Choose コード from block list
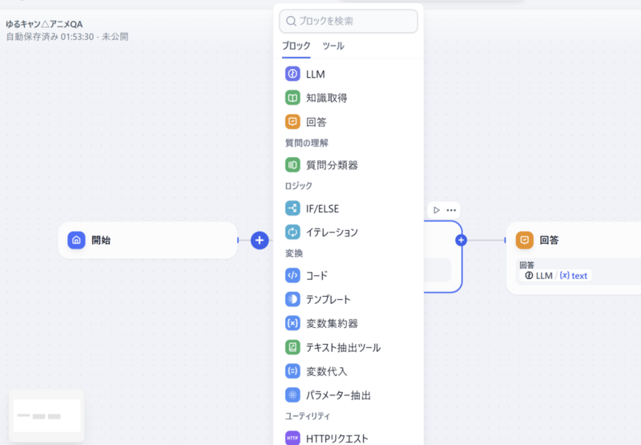The height and width of the screenshot is (445, 641). point(316,276)
